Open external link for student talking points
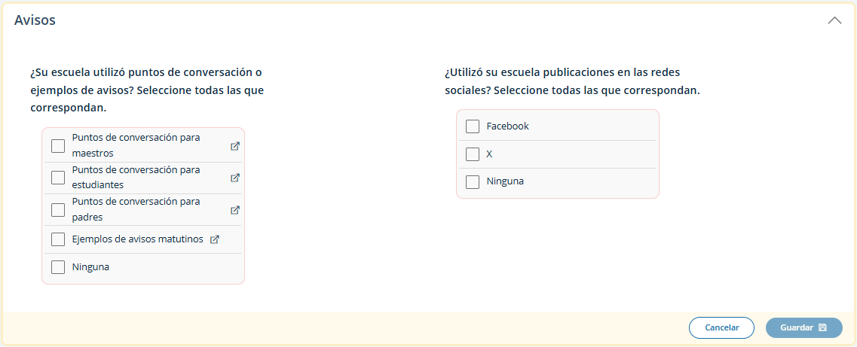The image size is (857, 347). pyautogui.click(x=235, y=178)
